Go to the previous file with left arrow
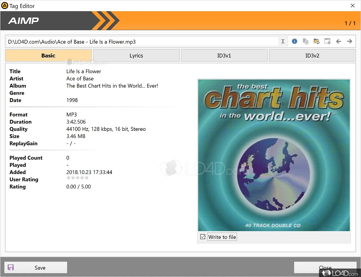Image resolution: width=361 pixels, height=277 pixels. [339, 41]
